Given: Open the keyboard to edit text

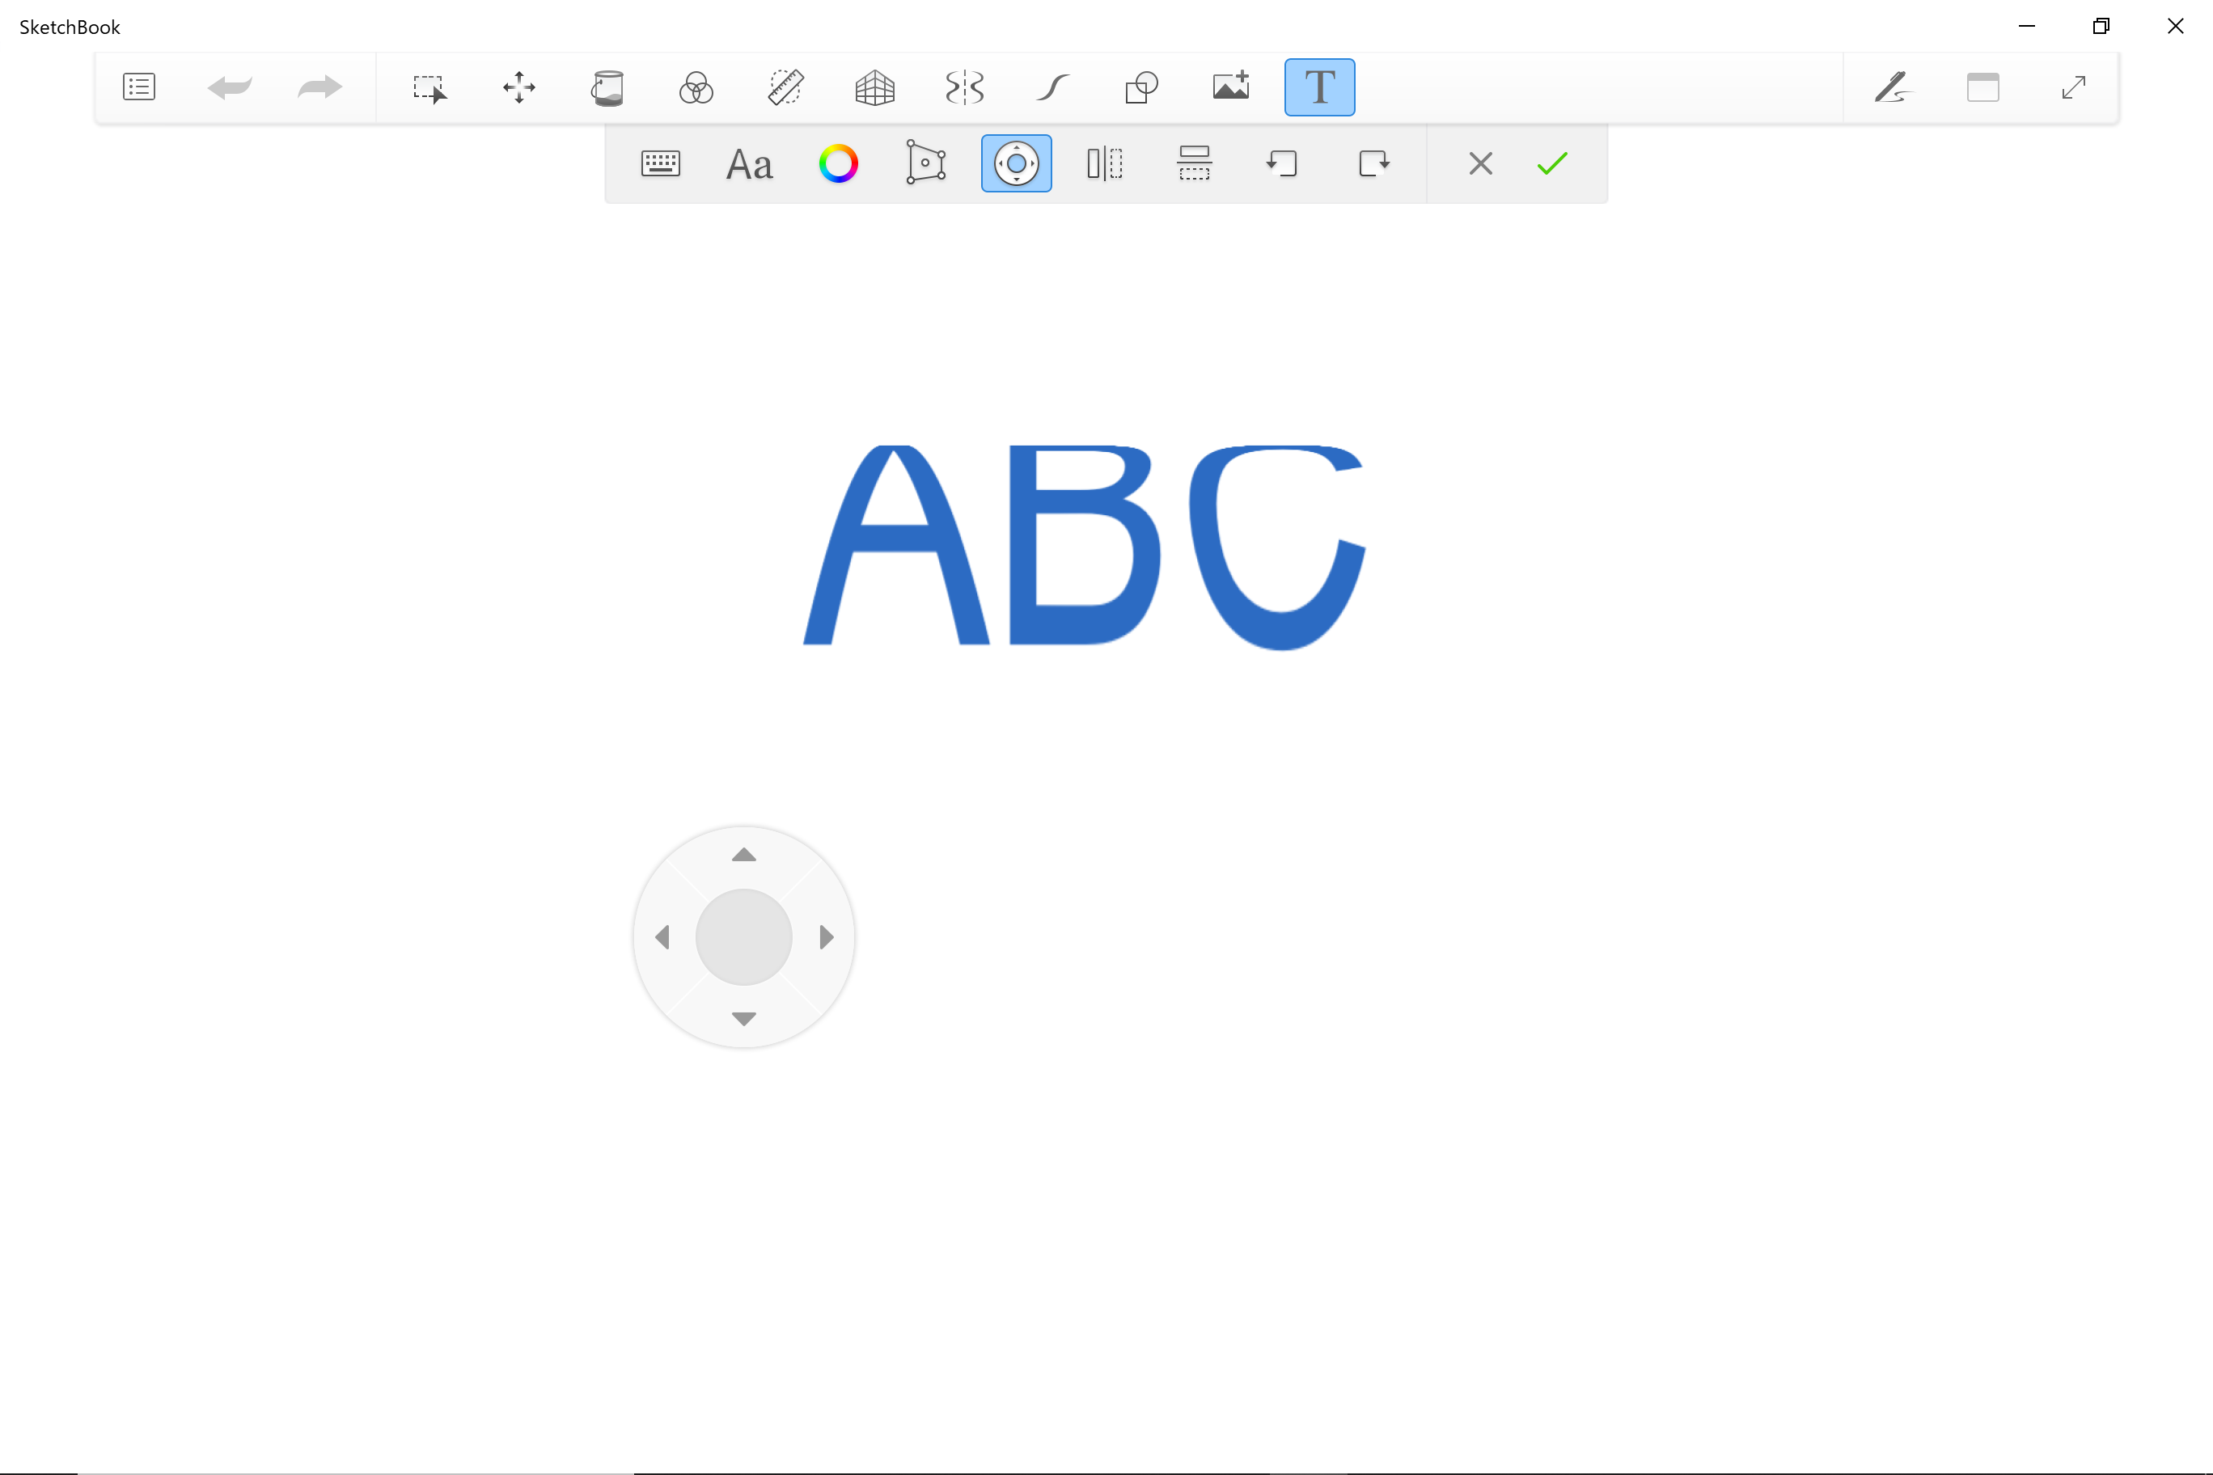Looking at the screenshot, I should click(661, 163).
